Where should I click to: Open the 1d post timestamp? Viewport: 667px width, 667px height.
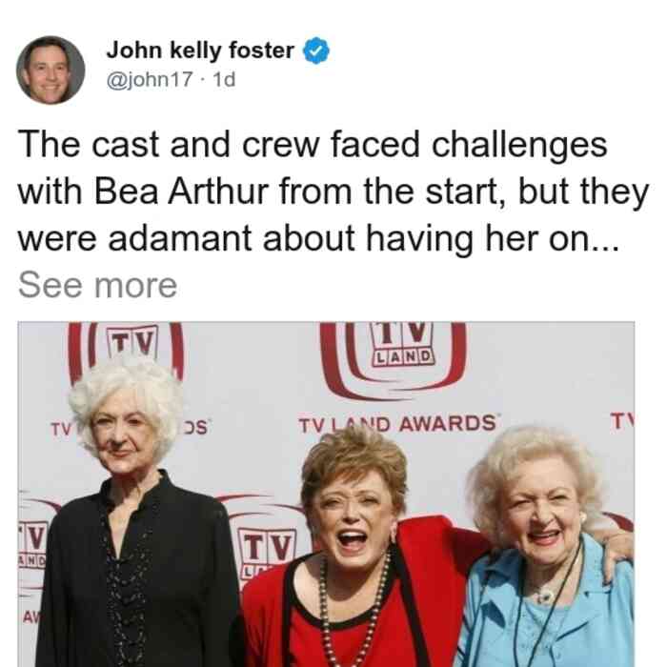tap(224, 79)
